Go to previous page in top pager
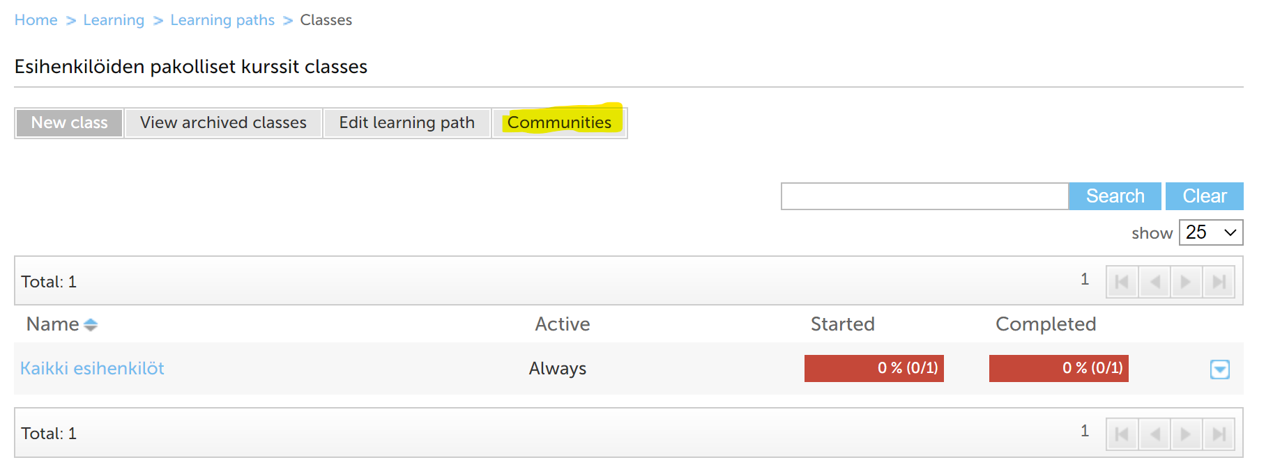This screenshot has width=1273, height=476. point(1154,282)
